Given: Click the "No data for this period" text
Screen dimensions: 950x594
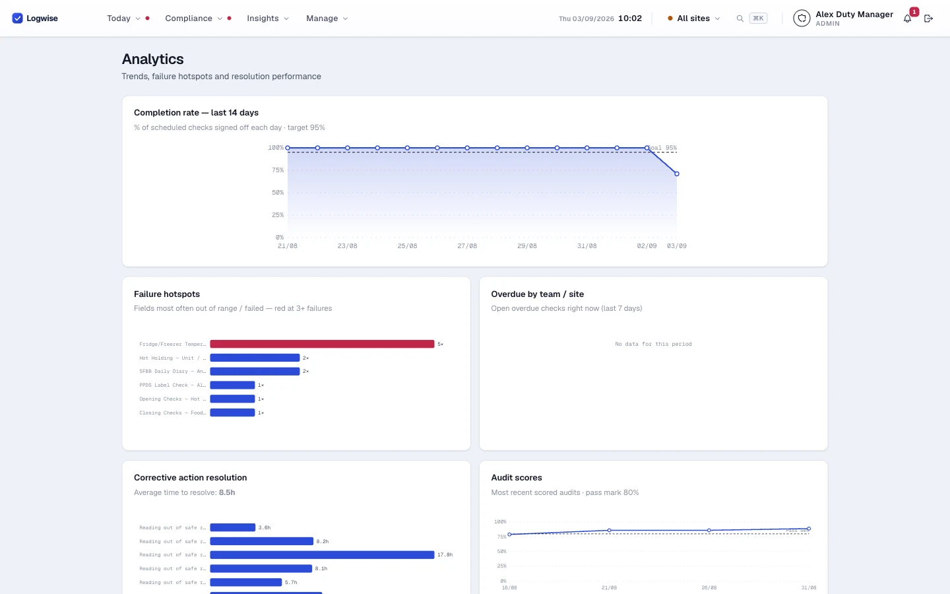Looking at the screenshot, I should click(653, 344).
